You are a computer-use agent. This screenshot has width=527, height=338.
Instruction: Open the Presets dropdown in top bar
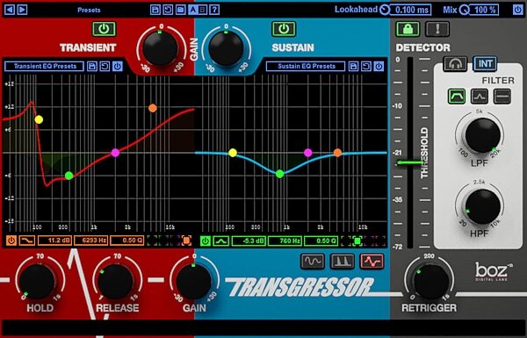click(89, 10)
